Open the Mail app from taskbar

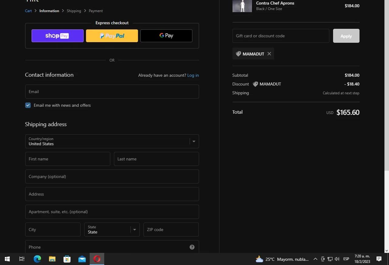click(82, 259)
